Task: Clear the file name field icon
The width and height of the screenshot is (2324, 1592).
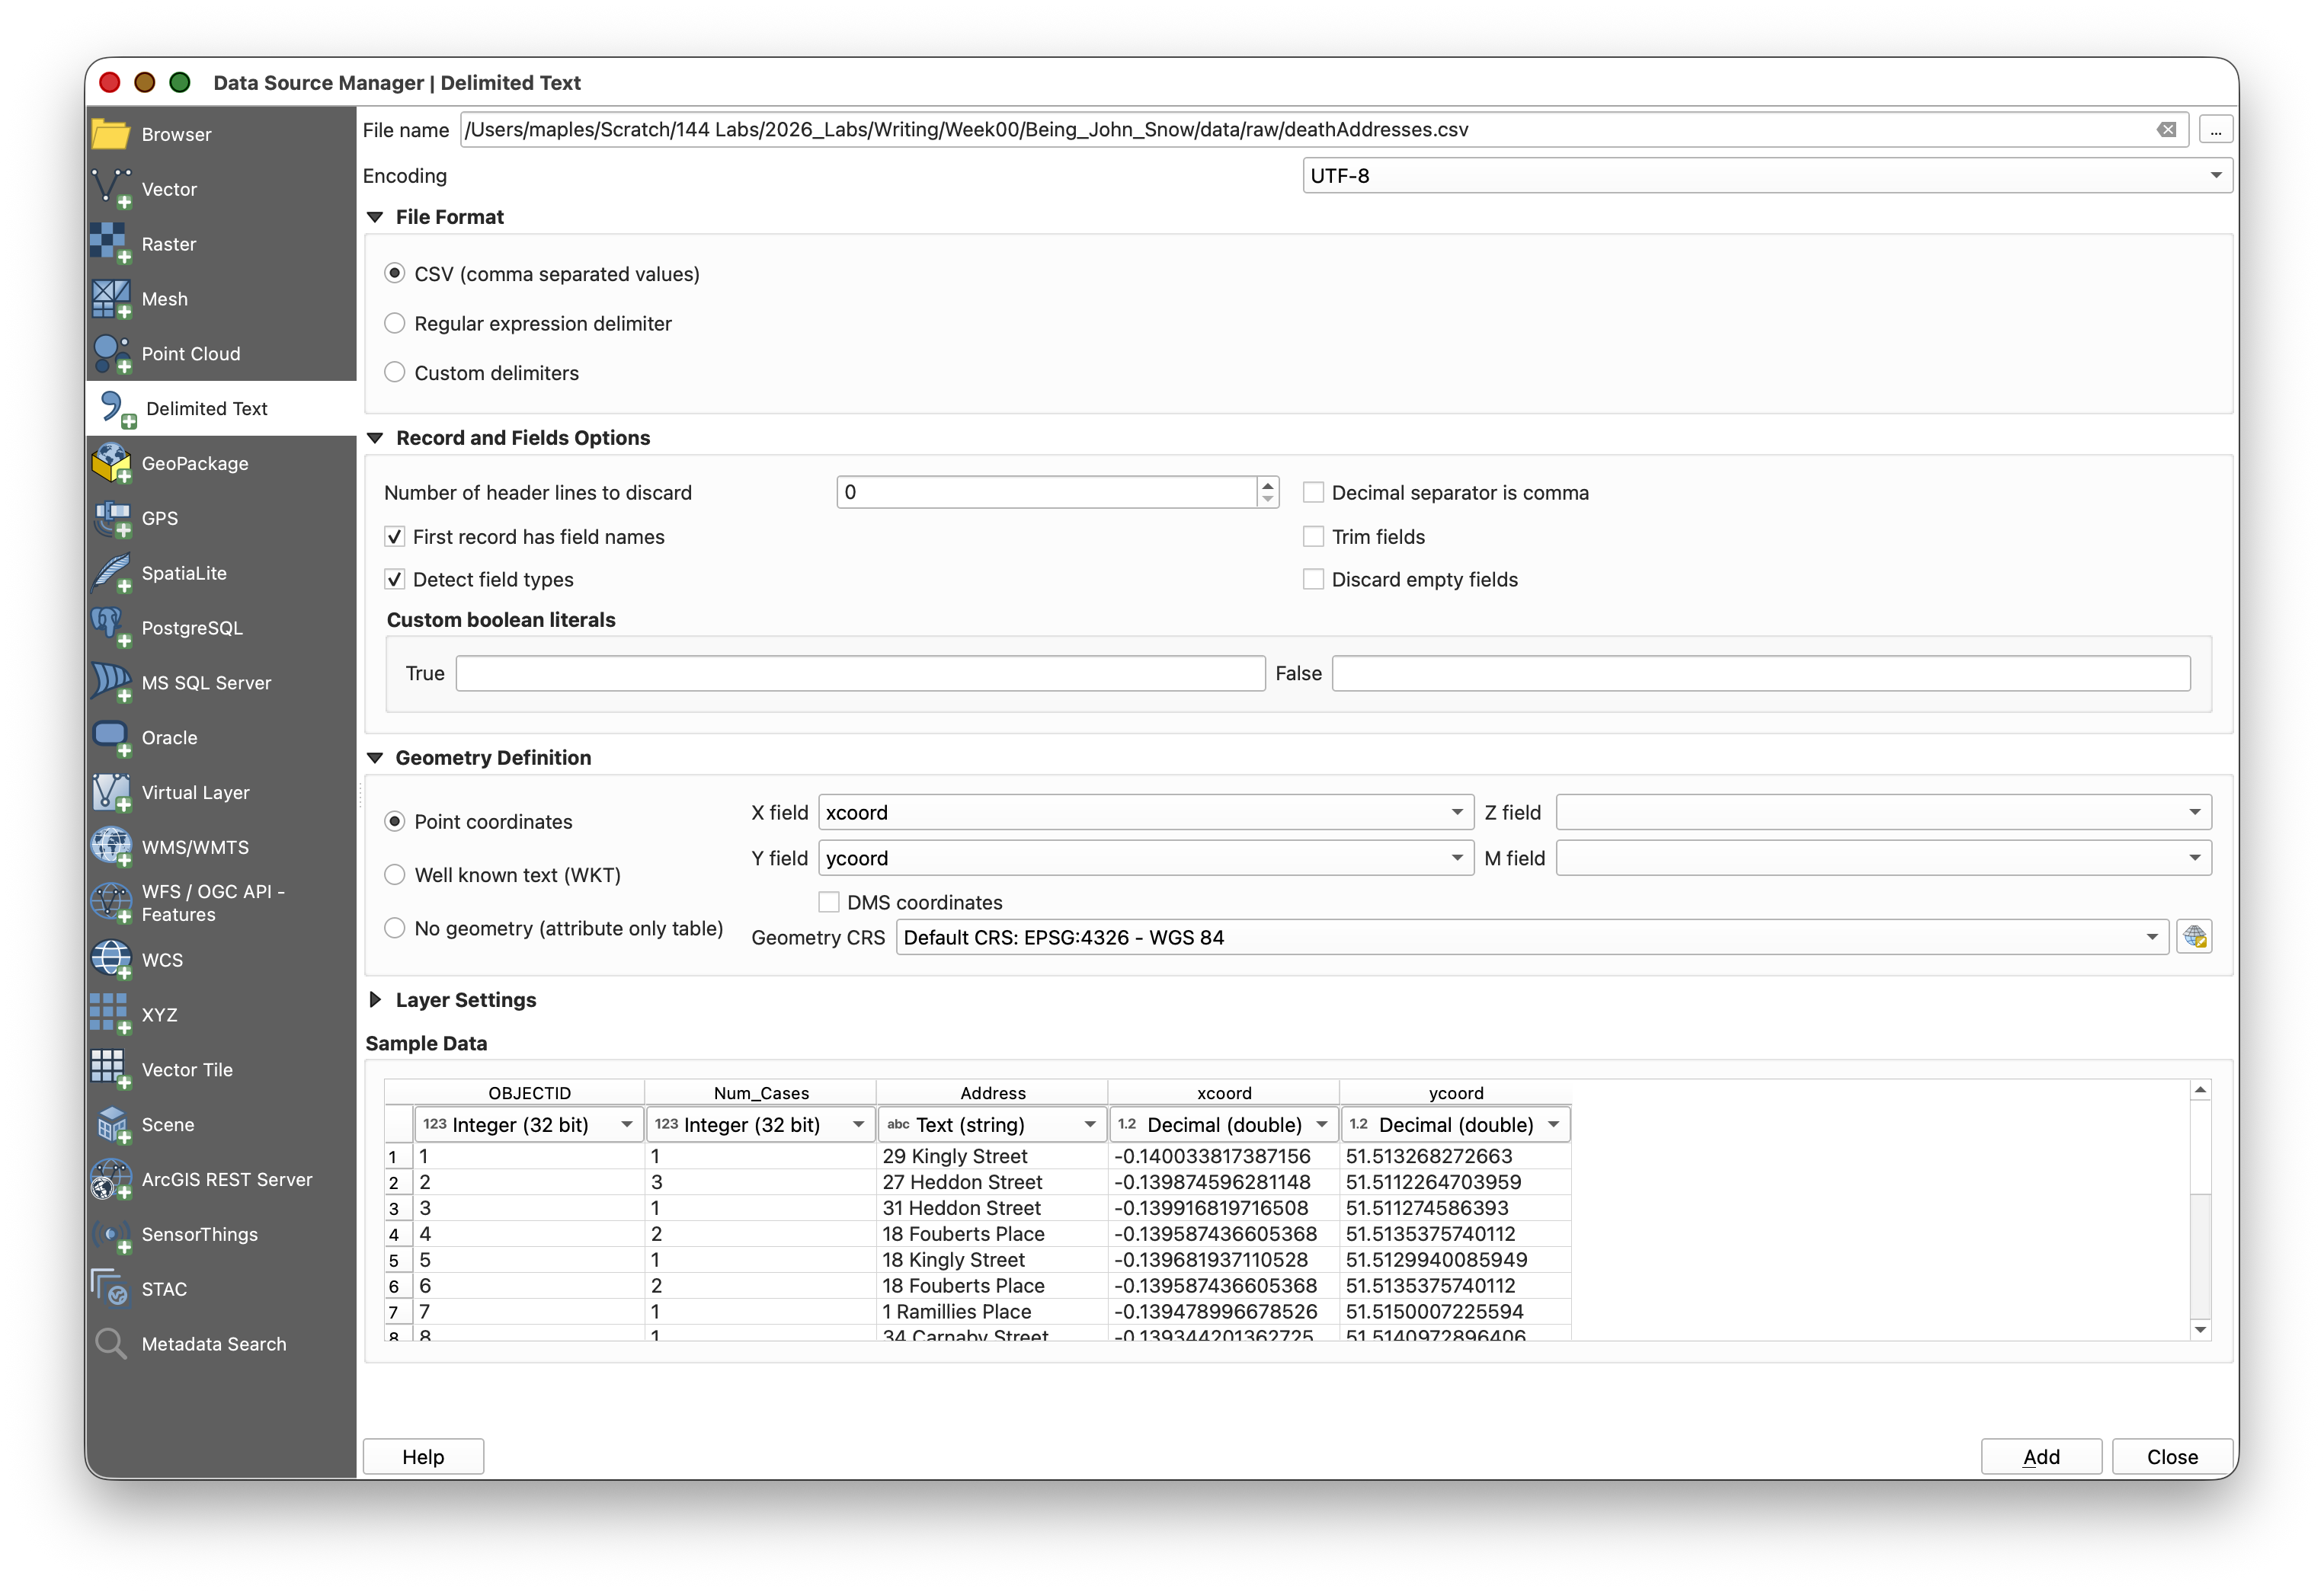Action: [x=2166, y=130]
